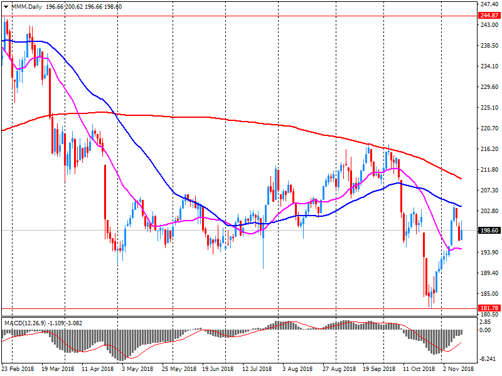The height and width of the screenshot is (376, 502).
Task: Click the MACD scale value 2.85
Action: 486,321
